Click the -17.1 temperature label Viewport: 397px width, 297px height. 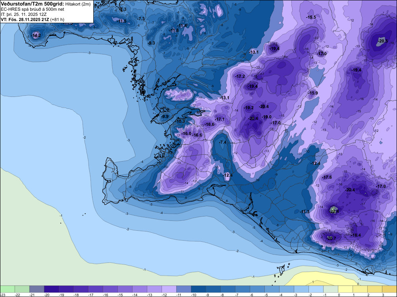click(220, 119)
